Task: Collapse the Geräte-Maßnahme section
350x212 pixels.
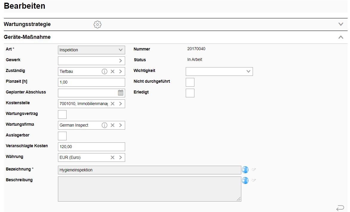Action: coord(341,37)
